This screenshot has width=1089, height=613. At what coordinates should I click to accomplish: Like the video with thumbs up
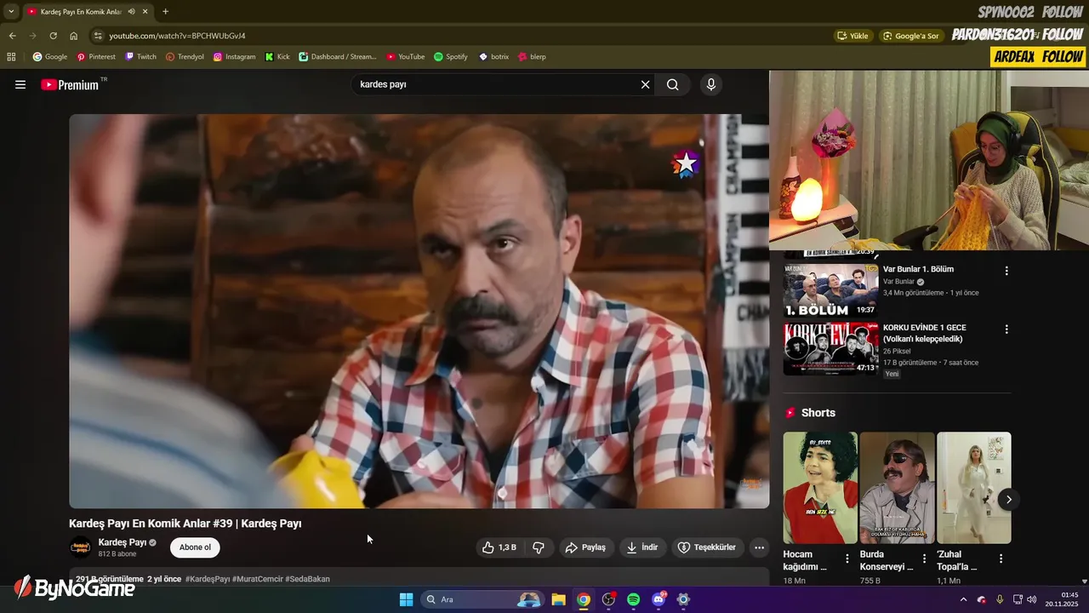[x=499, y=547]
